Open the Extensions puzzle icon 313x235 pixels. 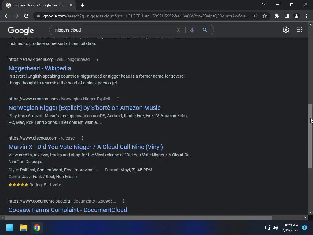pos(277,16)
